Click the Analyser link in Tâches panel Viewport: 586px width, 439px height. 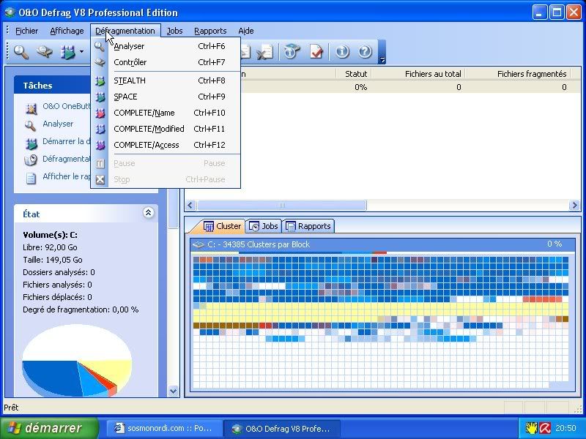click(58, 124)
